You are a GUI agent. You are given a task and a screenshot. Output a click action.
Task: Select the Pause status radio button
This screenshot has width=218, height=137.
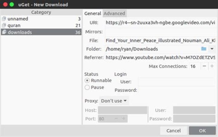87,88
